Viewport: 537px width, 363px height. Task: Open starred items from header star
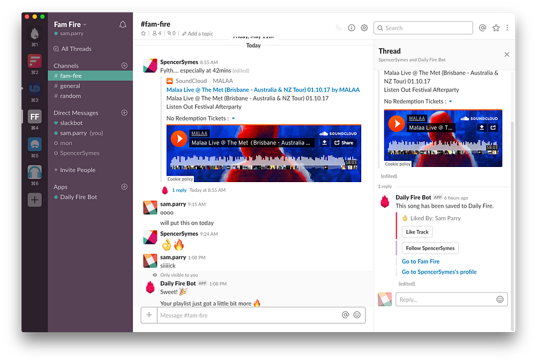[x=496, y=28]
